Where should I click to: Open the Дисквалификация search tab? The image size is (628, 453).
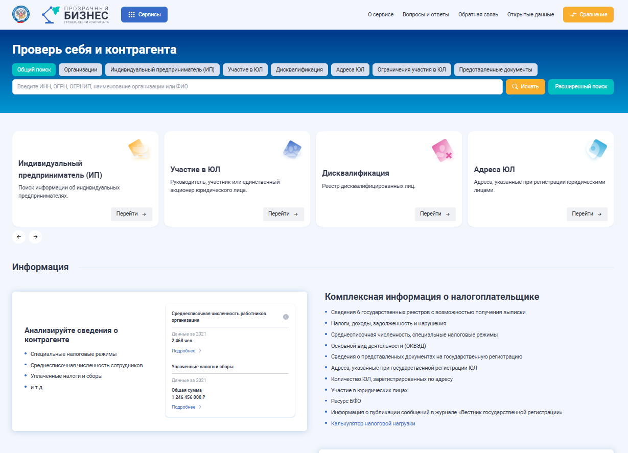coord(299,69)
